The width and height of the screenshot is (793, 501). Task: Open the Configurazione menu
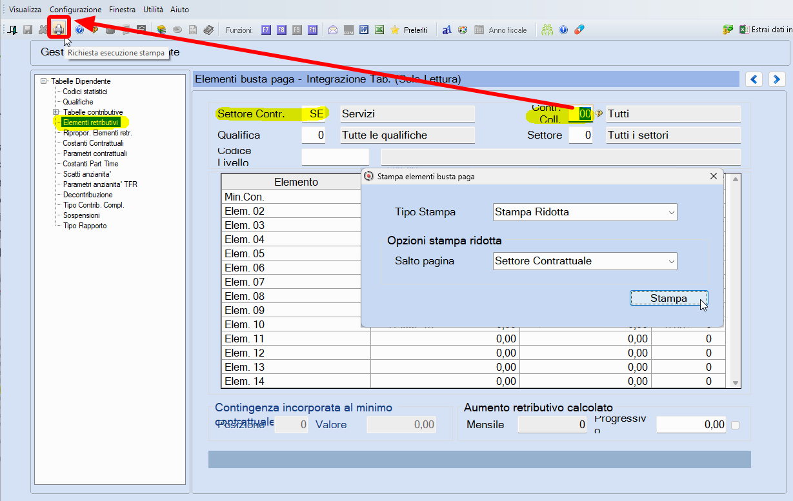pyautogui.click(x=75, y=10)
